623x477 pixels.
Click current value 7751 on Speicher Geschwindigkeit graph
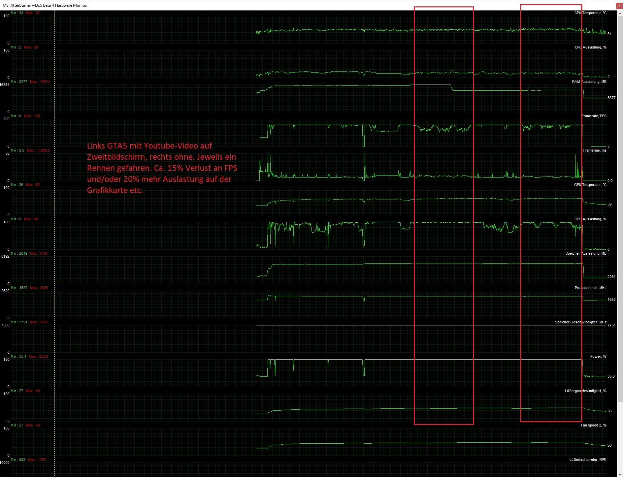click(612, 325)
